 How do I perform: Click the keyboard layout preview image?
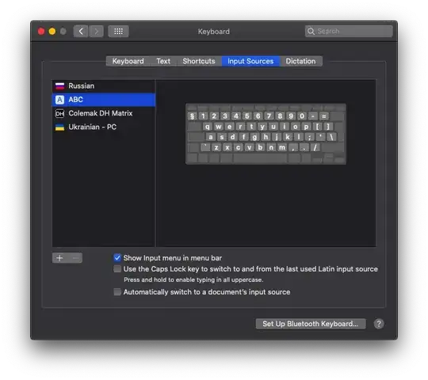tap(266, 134)
